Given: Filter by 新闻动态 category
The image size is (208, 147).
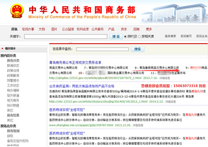Looking at the screenshot, I should tap(13, 66).
